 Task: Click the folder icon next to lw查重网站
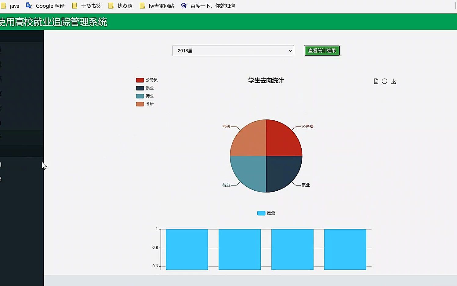pos(142,5)
